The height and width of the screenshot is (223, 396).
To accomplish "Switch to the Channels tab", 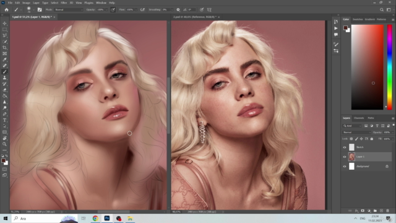I will click(359, 118).
